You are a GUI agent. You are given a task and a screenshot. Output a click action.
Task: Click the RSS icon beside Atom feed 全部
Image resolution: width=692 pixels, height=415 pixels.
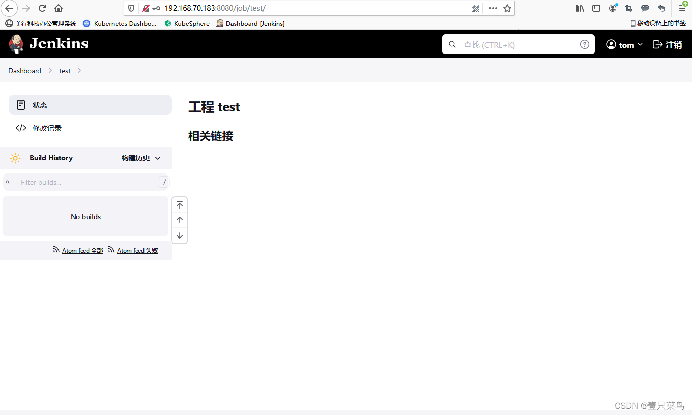56,250
